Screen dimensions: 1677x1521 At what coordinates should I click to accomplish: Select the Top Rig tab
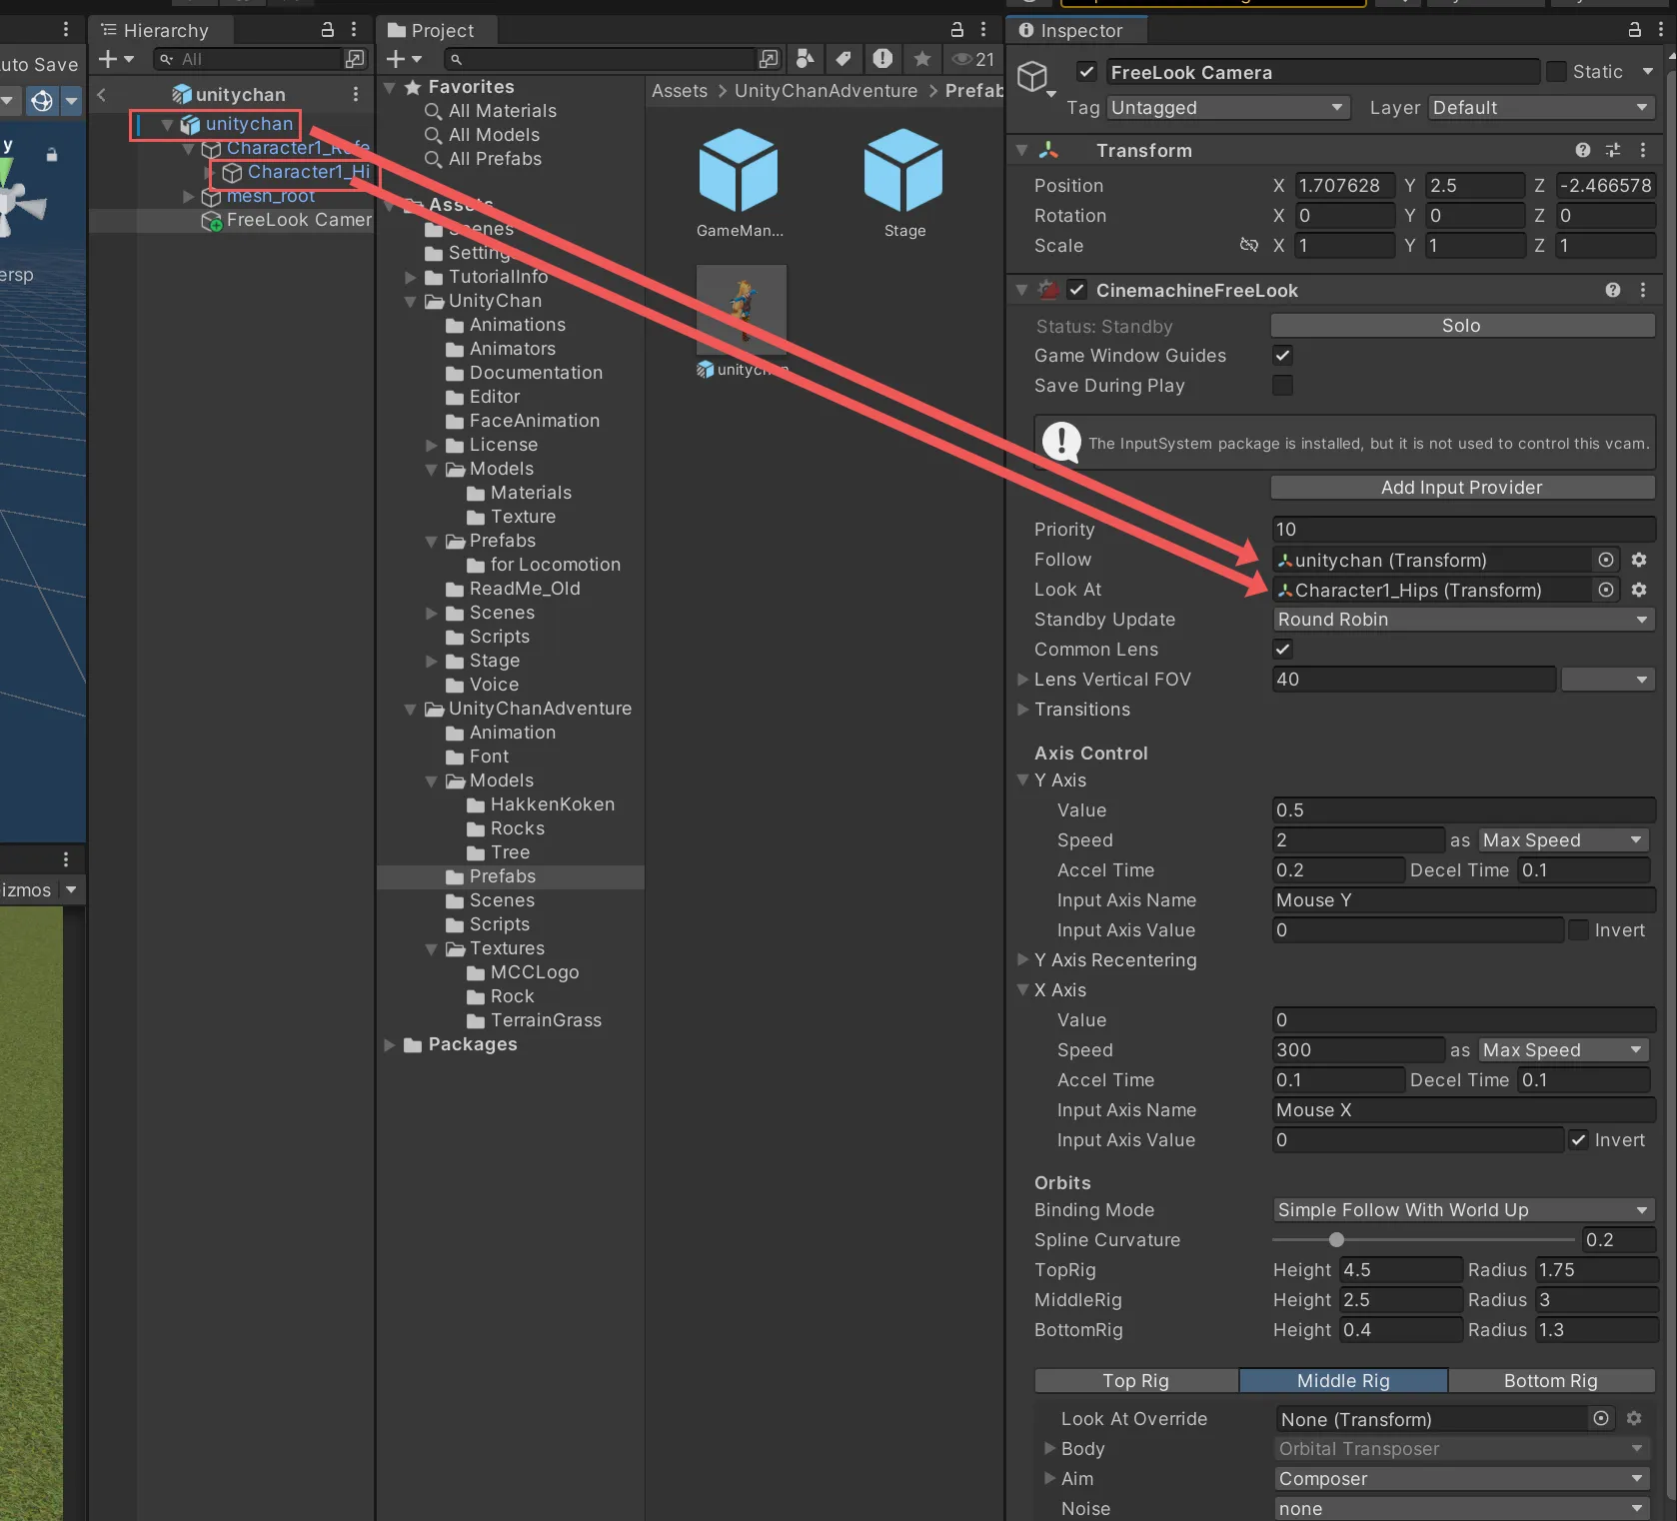point(1136,1380)
